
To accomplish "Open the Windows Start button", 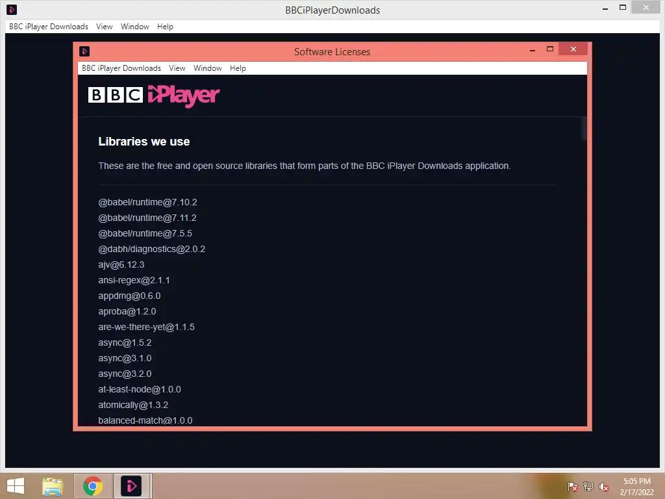I will point(16,486).
